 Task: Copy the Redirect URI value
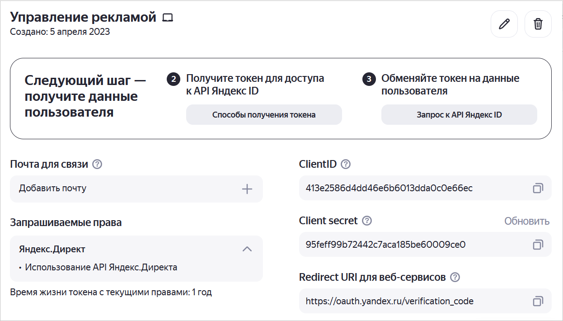point(538,301)
